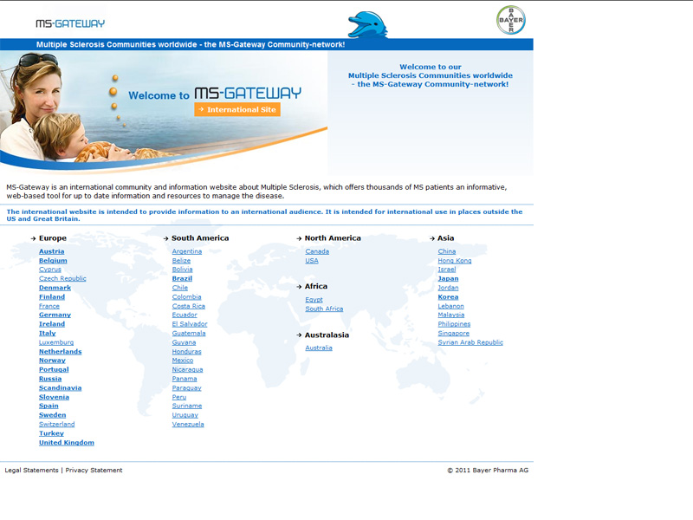Visit the Australia link

click(x=319, y=348)
